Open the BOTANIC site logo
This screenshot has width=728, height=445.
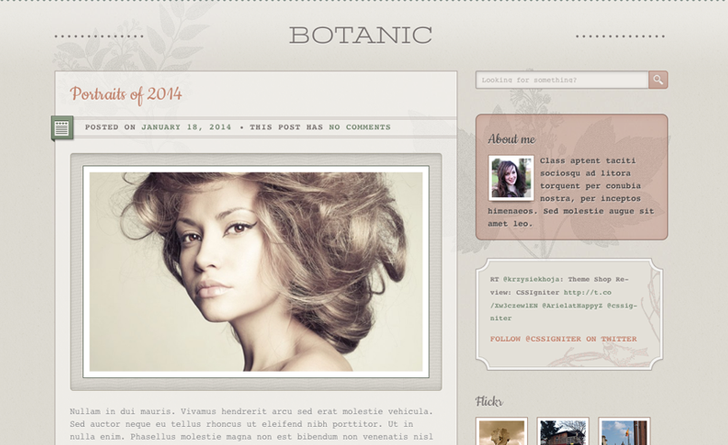click(360, 35)
